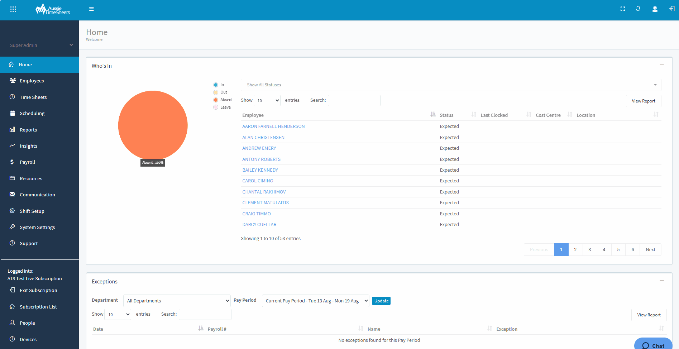Sort Exceptions table by Name
The width and height of the screenshot is (679, 349).
coord(429,329)
